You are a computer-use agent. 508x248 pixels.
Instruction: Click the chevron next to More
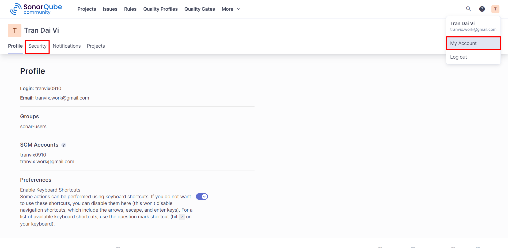coord(239,9)
